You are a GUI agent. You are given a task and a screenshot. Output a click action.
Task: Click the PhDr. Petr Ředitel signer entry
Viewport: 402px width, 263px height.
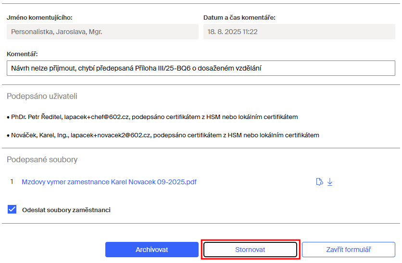[154, 117]
